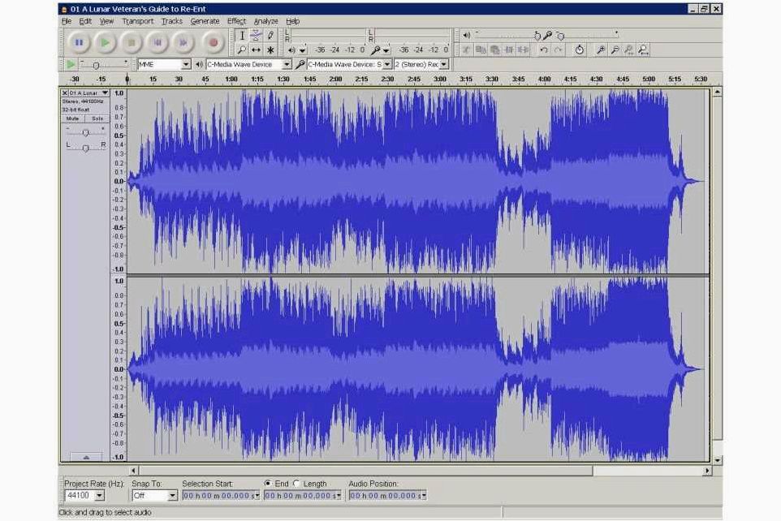The width and height of the screenshot is (781, 521).
Task: Select the Envelope tool
Action: pyautogui.click(x=256, y=36)
